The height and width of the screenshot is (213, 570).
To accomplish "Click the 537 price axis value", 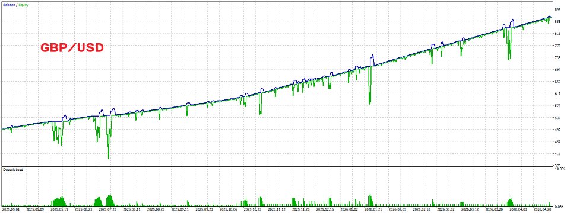I will (558, 118).
